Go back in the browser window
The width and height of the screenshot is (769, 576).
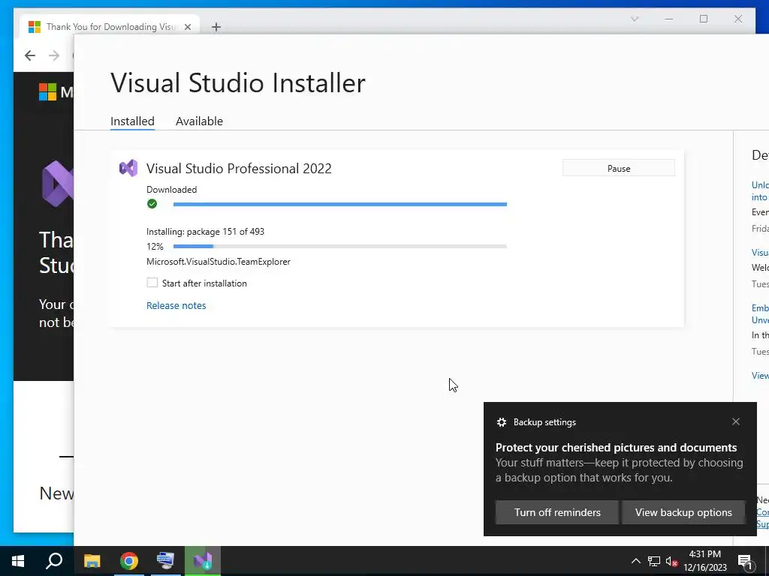30,55
